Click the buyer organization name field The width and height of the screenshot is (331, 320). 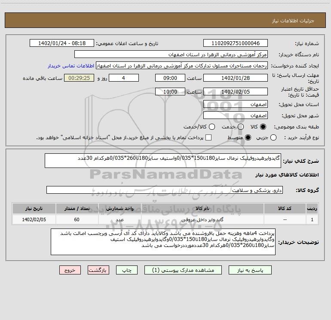(171, 54)
